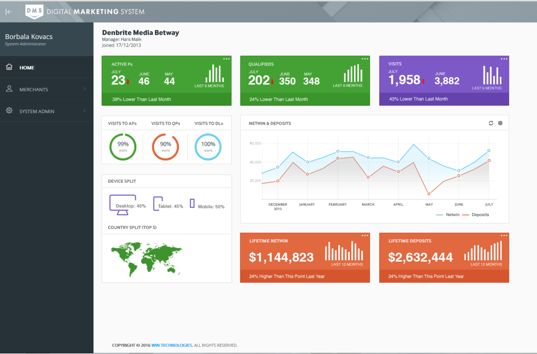Click the 90% Visits to QPs ring
Screen dimensions: 537x354
click(165, 147)
